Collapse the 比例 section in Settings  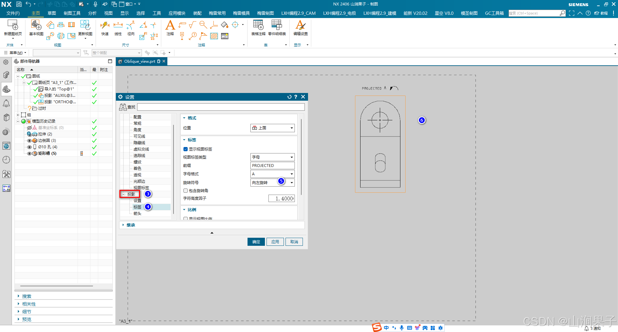[184, 210]
